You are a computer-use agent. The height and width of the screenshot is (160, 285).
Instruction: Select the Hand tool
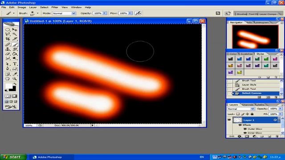8,79
